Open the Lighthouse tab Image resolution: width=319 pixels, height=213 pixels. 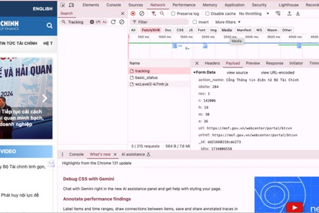pos(288,5)
